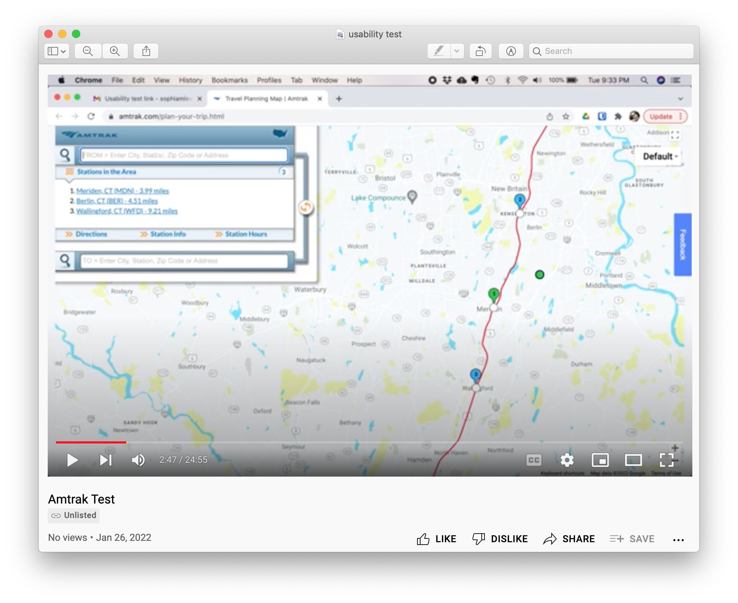Dislike the Amtrak Test video
This screenshot has width=738, height=603.
tap(500, 539)
